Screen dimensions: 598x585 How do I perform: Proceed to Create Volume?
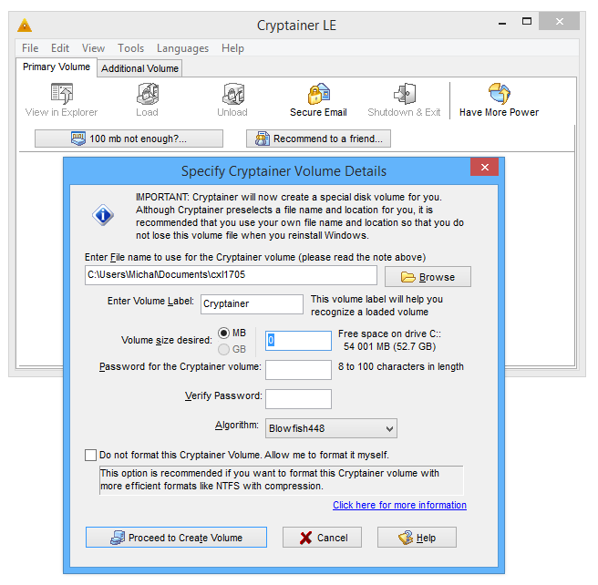[x=176, y=538]
